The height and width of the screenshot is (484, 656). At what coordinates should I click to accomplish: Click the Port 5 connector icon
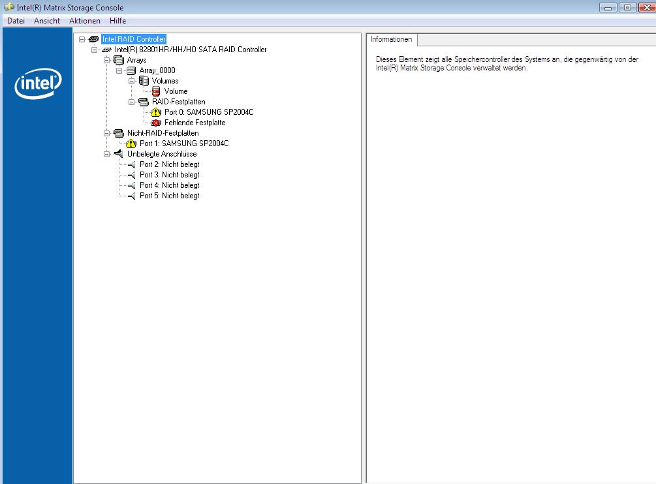(x=131, y=196)
